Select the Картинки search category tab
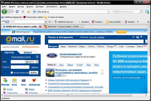Image resolution: width=151 pixels, height=101 pixels. [72, 46]
